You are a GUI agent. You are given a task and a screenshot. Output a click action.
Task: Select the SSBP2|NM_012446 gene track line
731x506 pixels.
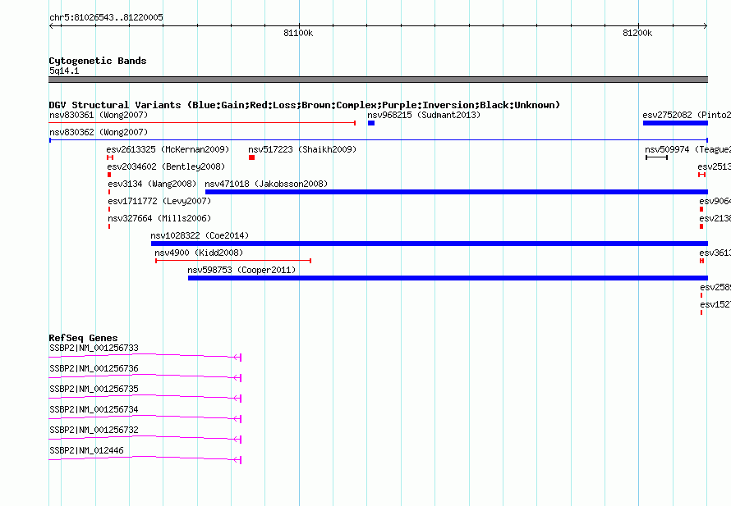145,459
